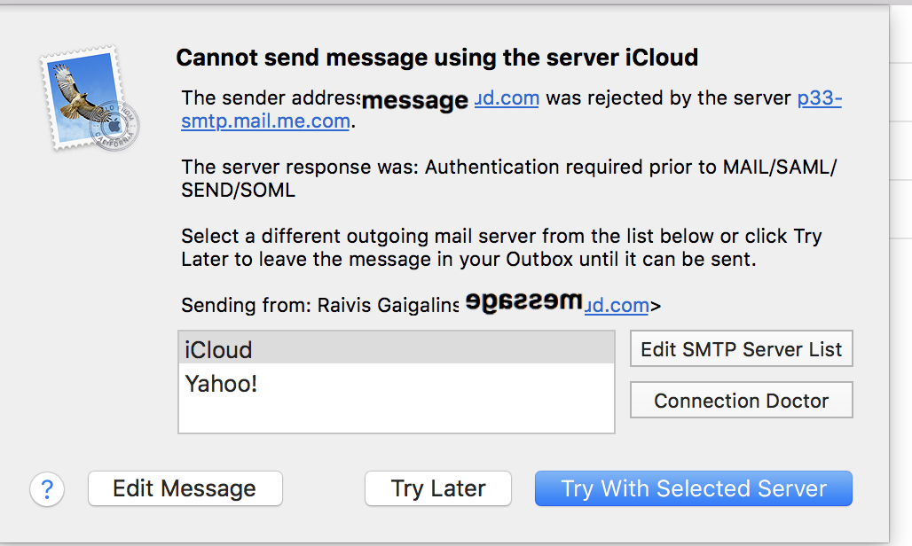Click the 'Cannot send message' dialog heading
The width and height of the screenshot is (912, 546).
(436, 58)
